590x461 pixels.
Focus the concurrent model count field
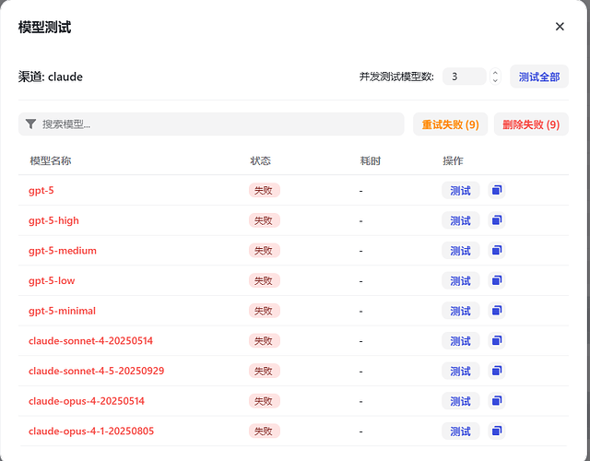[x=465, y=77]
